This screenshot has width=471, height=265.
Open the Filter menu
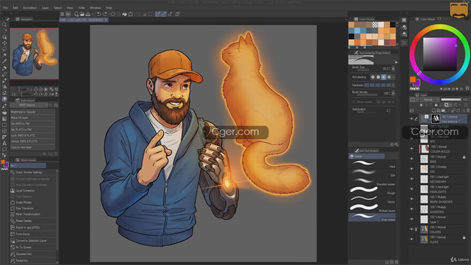pyautogui.click(x=81, y=8)
